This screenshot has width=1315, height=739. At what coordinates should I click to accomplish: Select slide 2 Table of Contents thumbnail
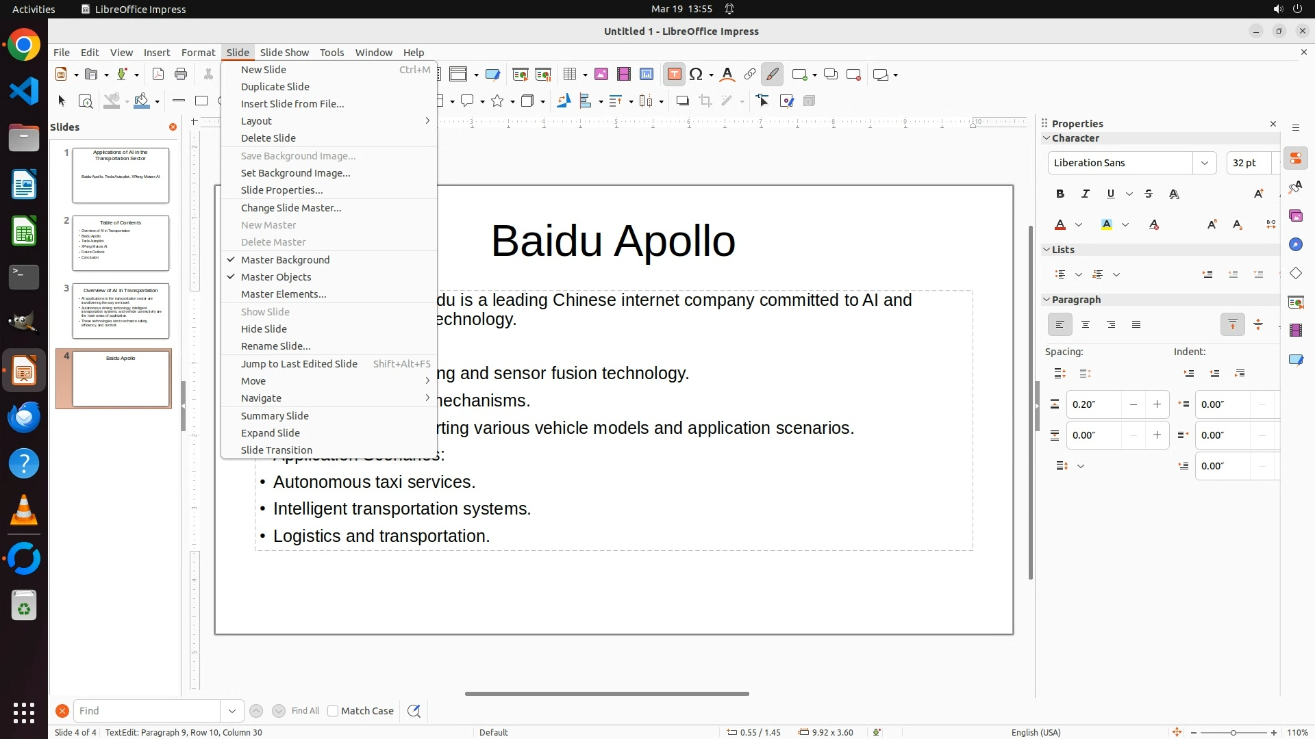coord(121,243)
